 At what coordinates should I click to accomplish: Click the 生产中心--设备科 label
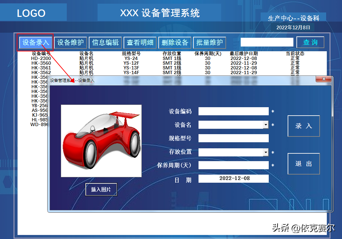293,18
